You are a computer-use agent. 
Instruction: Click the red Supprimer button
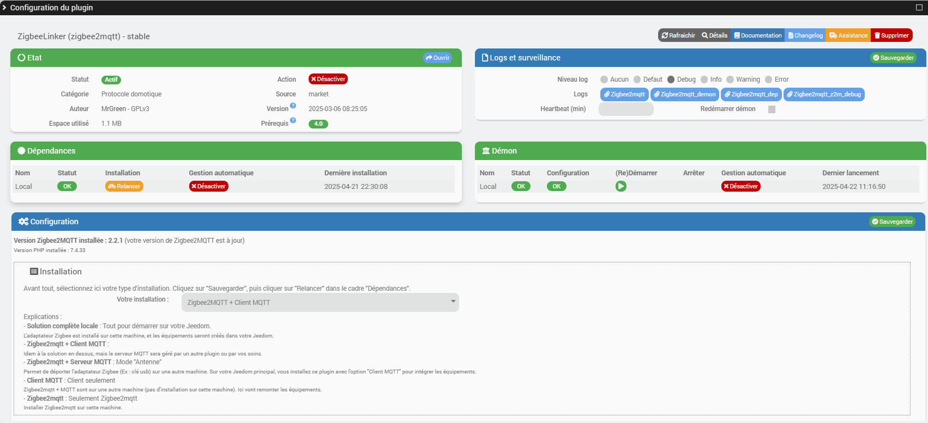tap(891, 35)
